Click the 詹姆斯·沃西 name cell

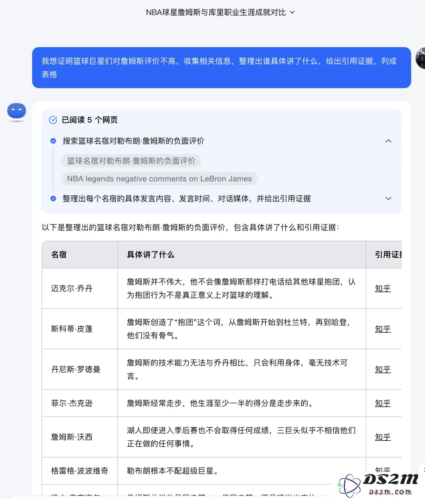click(80, 437)
